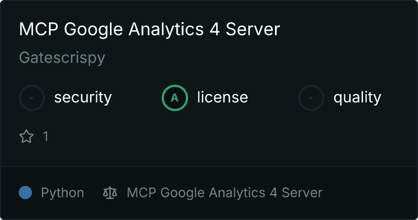Click the star icon to favorite server
Screen dimensions: 418x220
(x=26, y=136)
